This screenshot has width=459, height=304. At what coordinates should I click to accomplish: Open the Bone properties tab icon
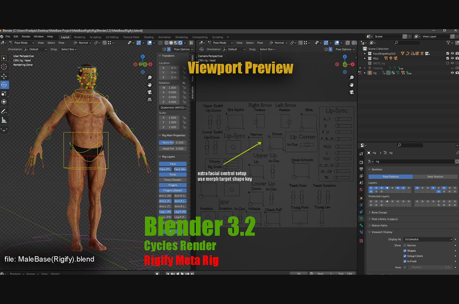361,225
